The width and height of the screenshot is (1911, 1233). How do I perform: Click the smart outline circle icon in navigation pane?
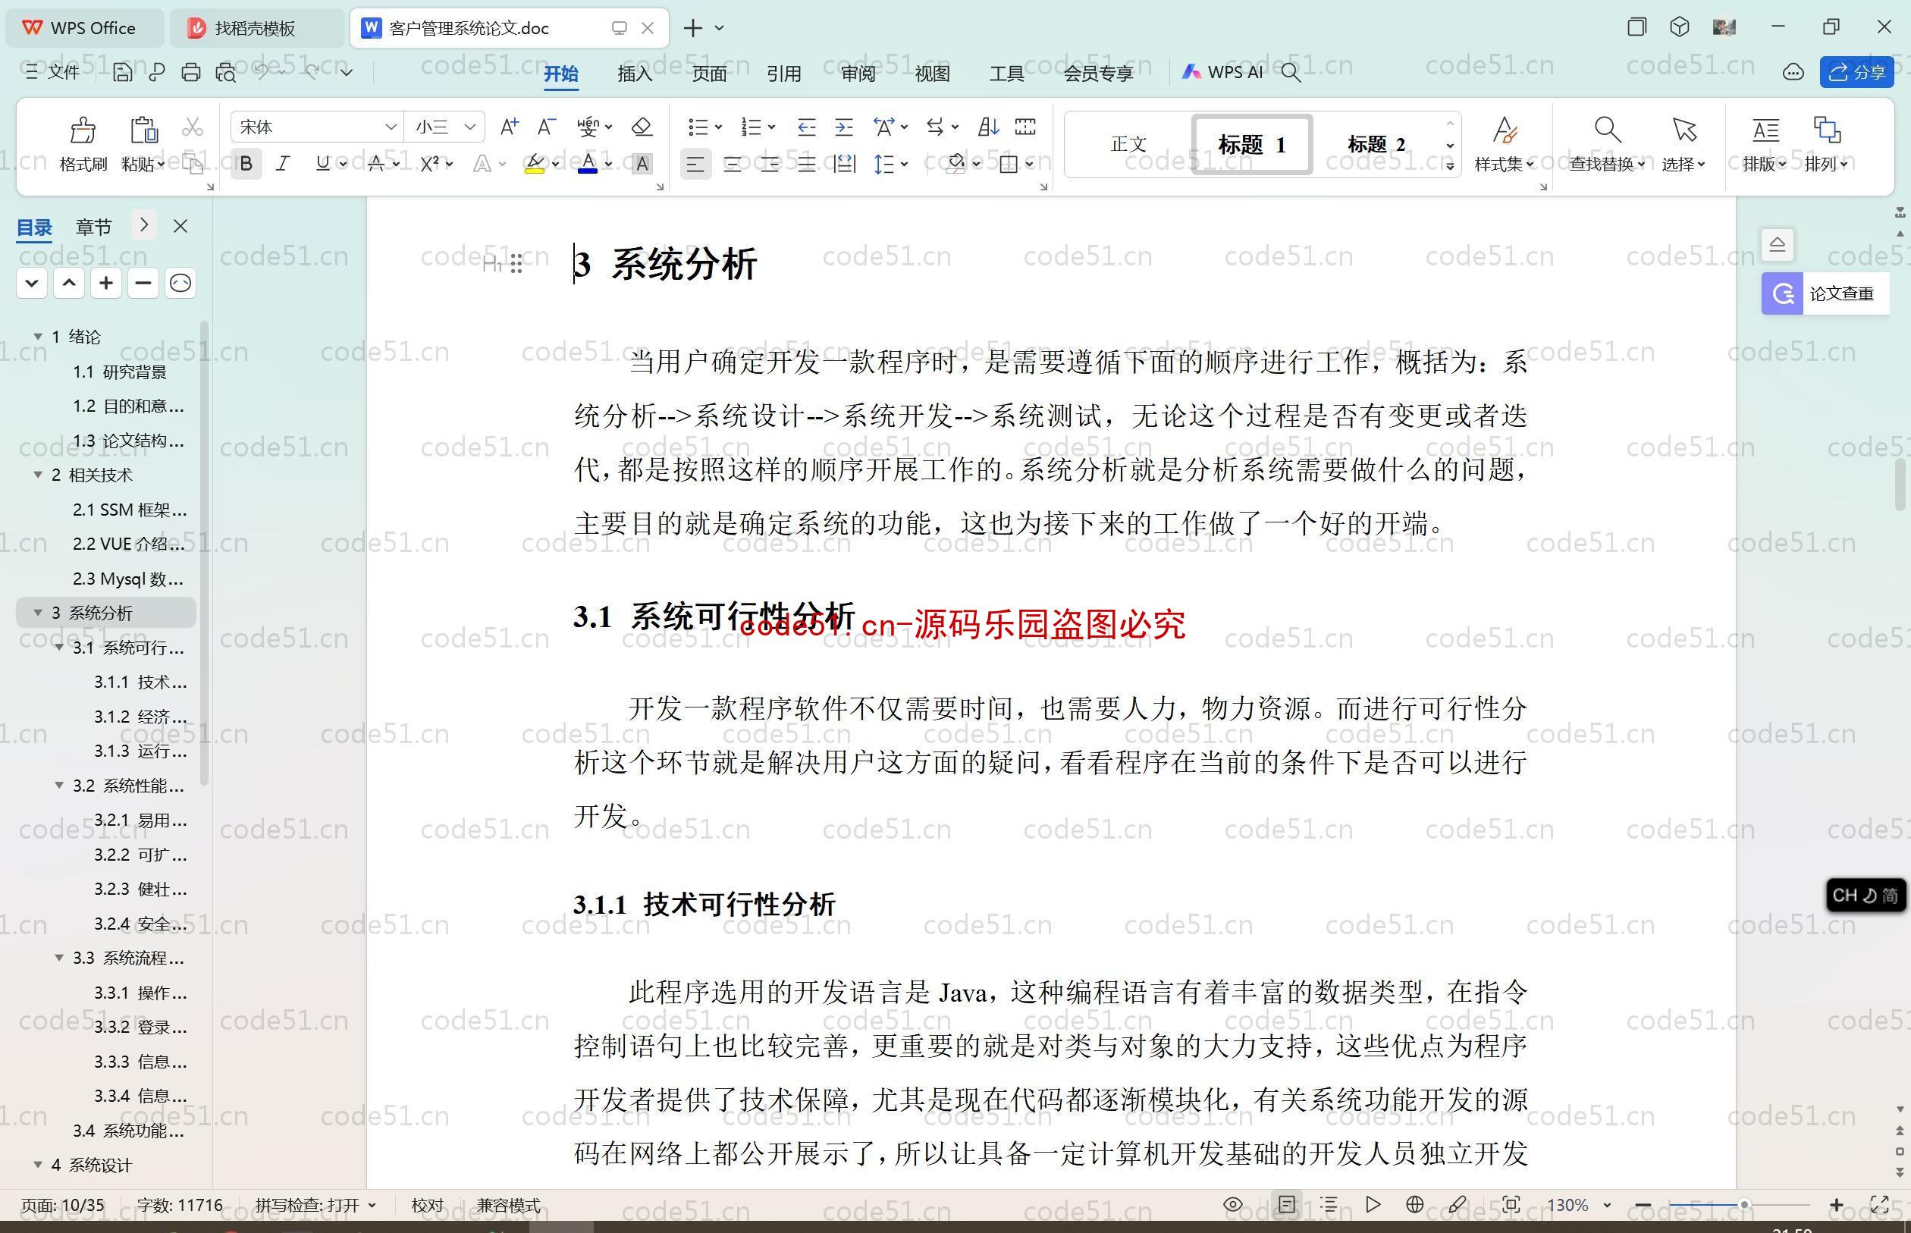(x=180, y=283)
